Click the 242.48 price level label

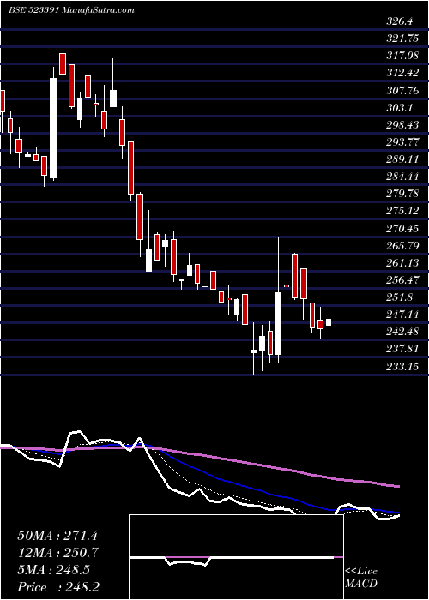tap(402, 332)
